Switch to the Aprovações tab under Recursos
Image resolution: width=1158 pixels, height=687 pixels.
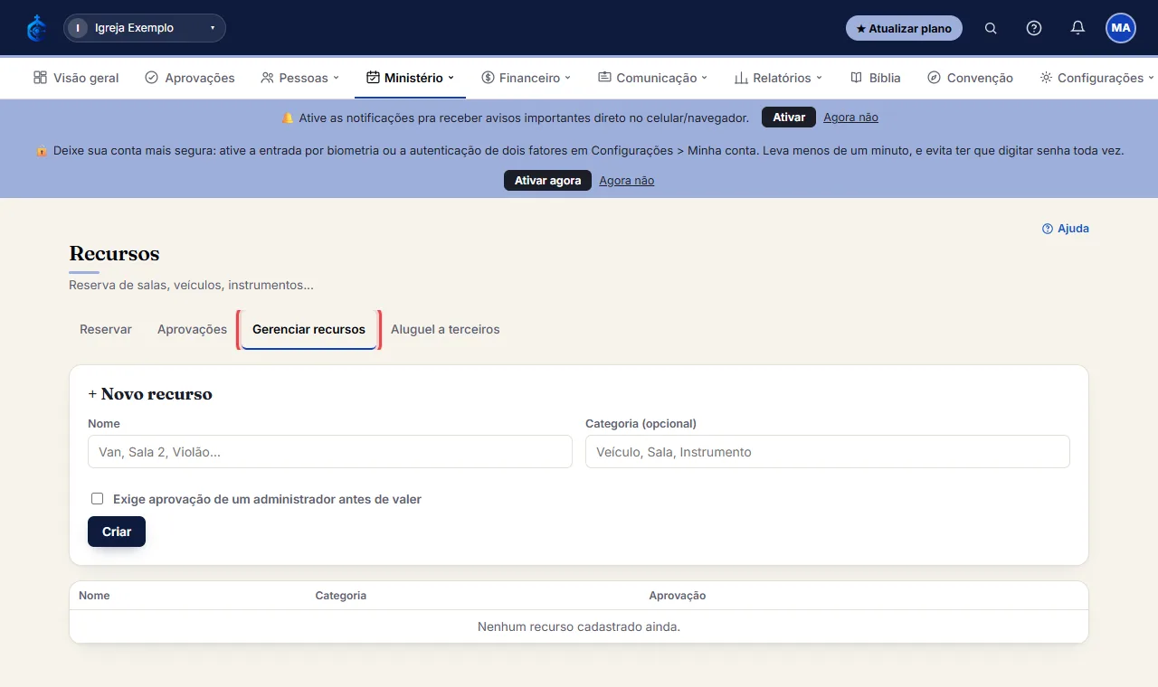pos(192,330)
